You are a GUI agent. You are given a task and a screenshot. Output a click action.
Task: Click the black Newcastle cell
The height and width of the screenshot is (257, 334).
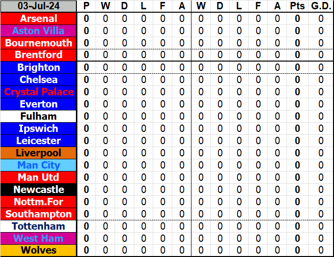pyautogui.click(x=39, y=190)
